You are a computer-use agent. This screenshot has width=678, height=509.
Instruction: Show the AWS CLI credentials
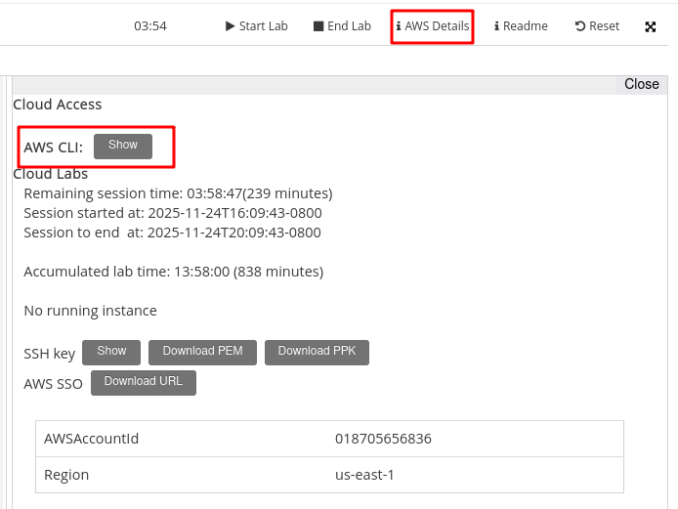[x=123, y=146]
